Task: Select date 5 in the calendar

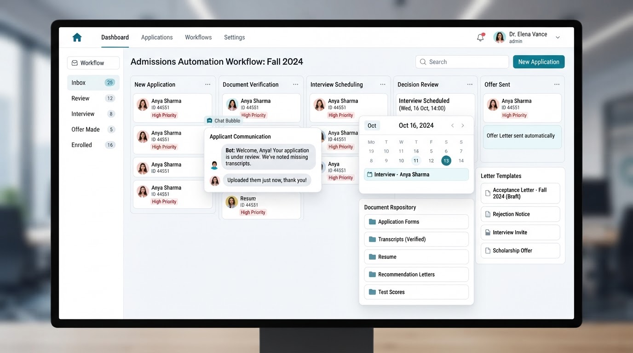Action: pos(431,151)
